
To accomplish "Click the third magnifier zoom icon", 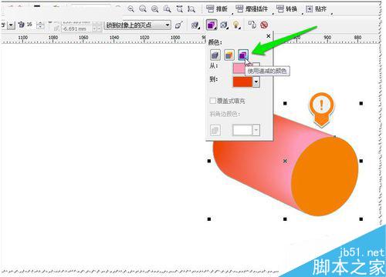I will point(155,9).
